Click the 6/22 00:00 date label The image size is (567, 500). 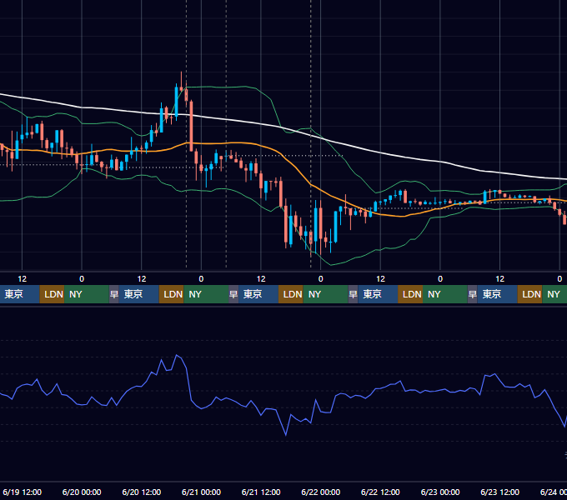pos(320,492)
